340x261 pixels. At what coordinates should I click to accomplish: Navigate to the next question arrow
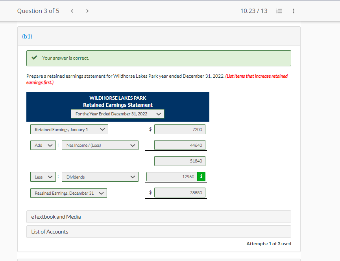coord(87,11)
